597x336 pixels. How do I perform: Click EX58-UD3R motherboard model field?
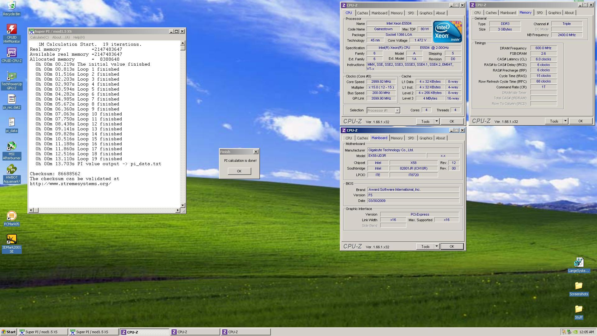point(396,156)
